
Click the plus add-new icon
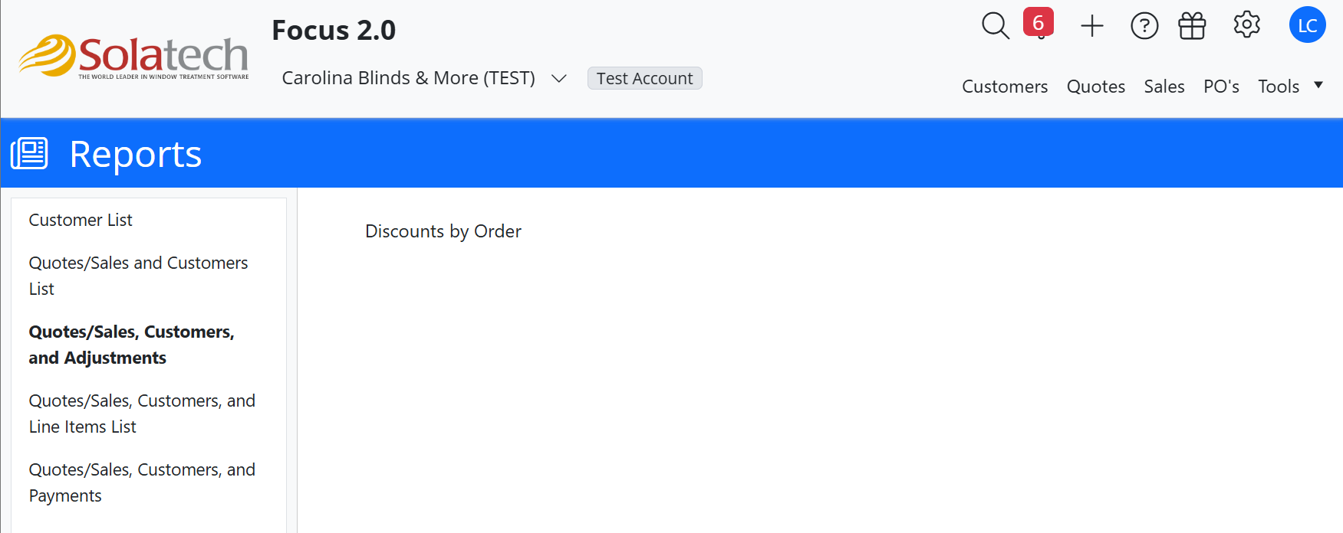[x=1091, y=26]
